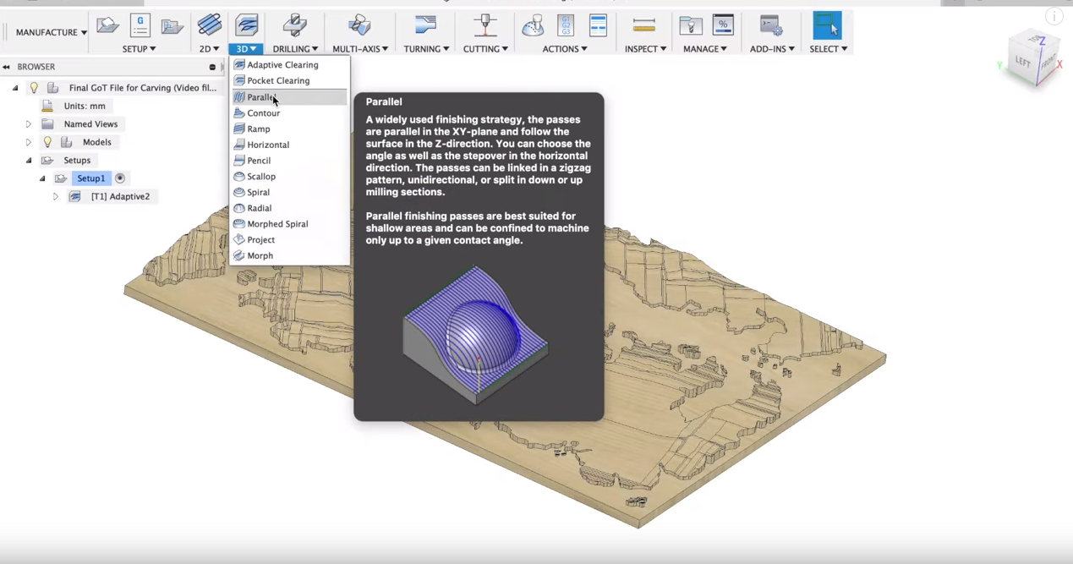
Task: Open the SELECT dropdown menu
Action: (x=829, y=49)
